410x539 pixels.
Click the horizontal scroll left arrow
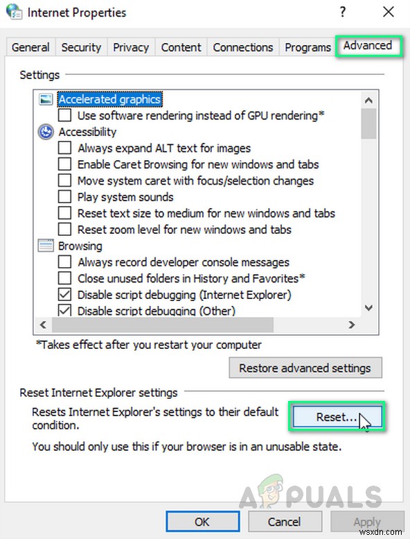pos(43,325)
